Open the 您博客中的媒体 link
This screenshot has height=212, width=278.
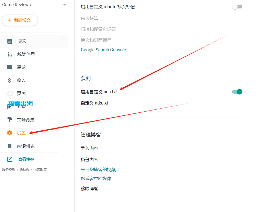click(96, 178)
